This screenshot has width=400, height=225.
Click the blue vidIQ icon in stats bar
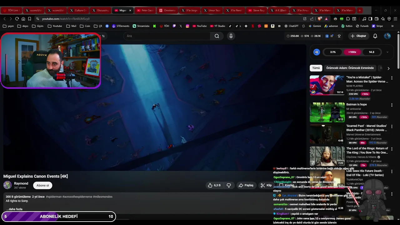(327, 36)
